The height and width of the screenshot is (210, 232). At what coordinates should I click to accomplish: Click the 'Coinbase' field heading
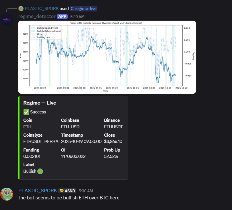[70, 120]
